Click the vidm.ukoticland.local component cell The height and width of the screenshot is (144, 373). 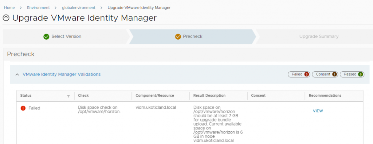[x=156, y=107]
